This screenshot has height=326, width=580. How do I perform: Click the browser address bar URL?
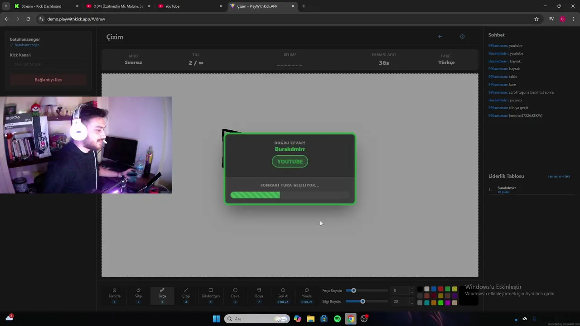76,19
